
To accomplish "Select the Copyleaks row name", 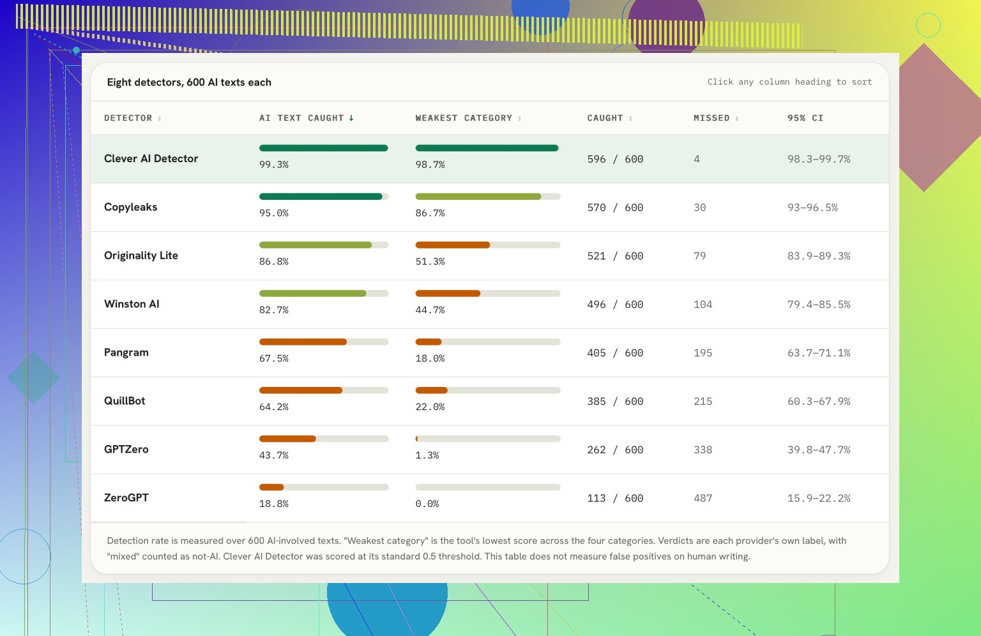I will [x=131, y=207].
